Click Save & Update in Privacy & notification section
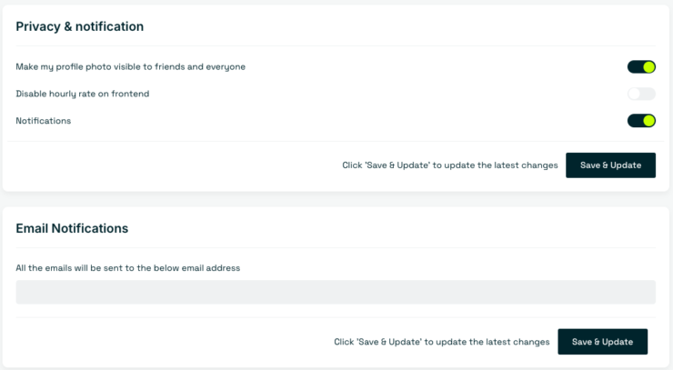The height and width of the screenshot is (370, 673). click(610, 165)
